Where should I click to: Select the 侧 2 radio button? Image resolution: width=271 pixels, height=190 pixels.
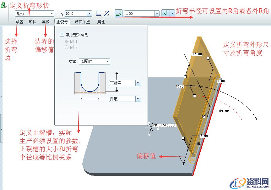(66, 47)
